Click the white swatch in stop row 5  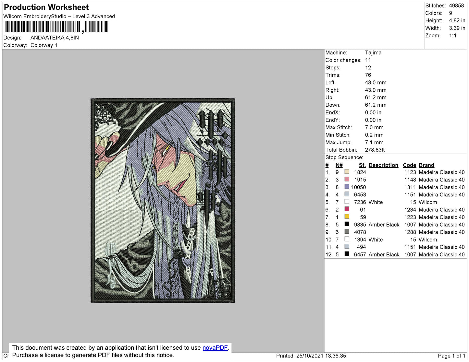(x=347, y=202)
